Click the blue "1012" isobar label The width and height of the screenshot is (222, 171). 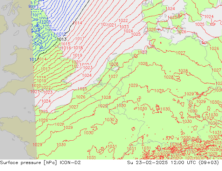(62, 34)
